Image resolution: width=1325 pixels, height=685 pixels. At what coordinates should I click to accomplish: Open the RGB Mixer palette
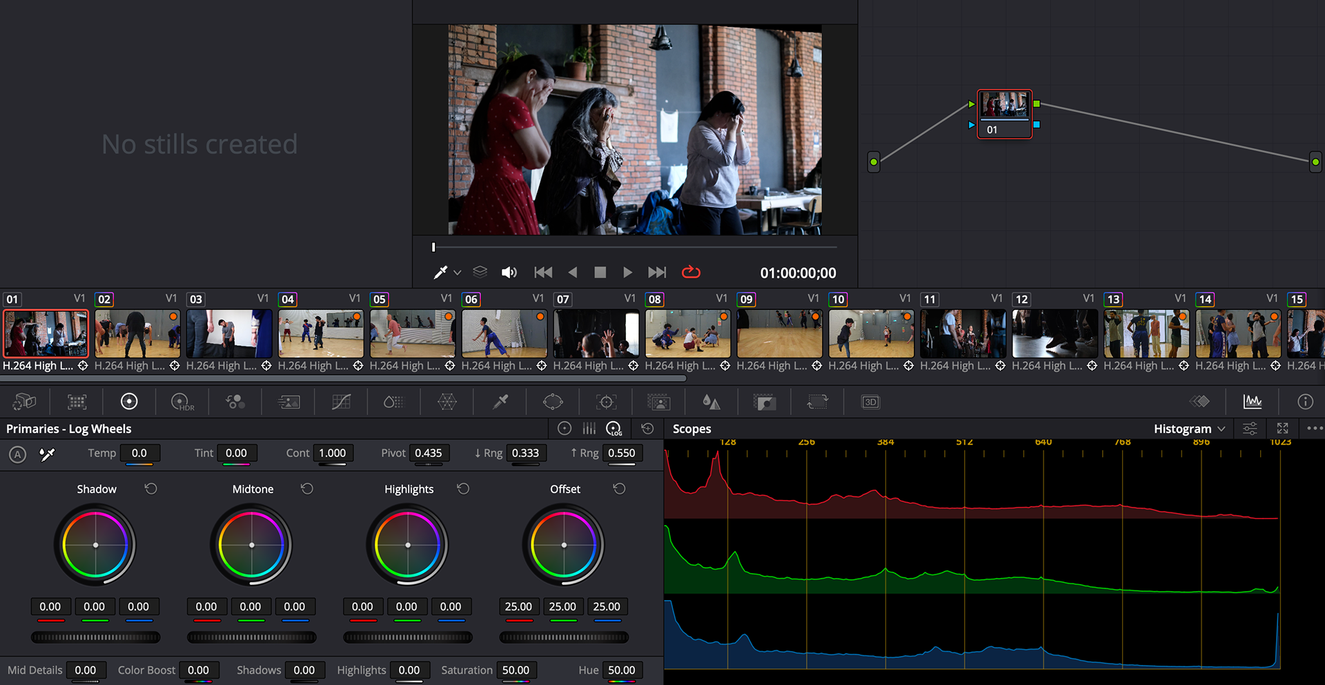pyautogui.click(x=235, y=402)
